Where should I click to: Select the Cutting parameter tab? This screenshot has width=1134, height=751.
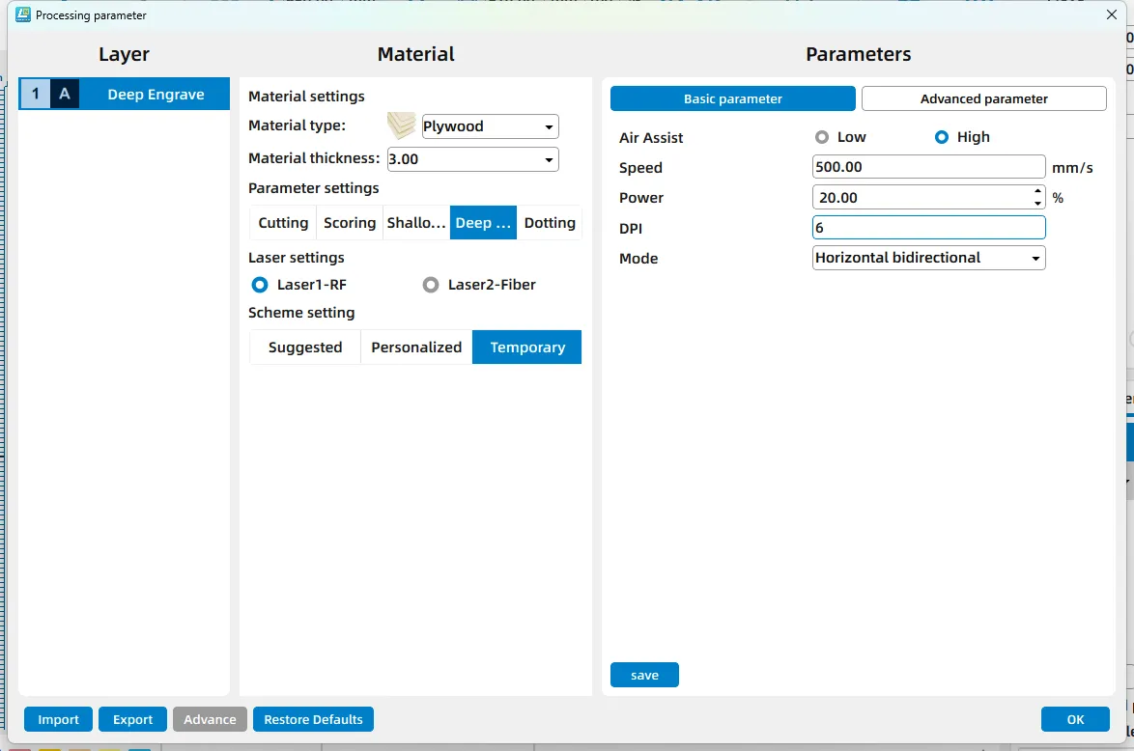pos(283,223)
